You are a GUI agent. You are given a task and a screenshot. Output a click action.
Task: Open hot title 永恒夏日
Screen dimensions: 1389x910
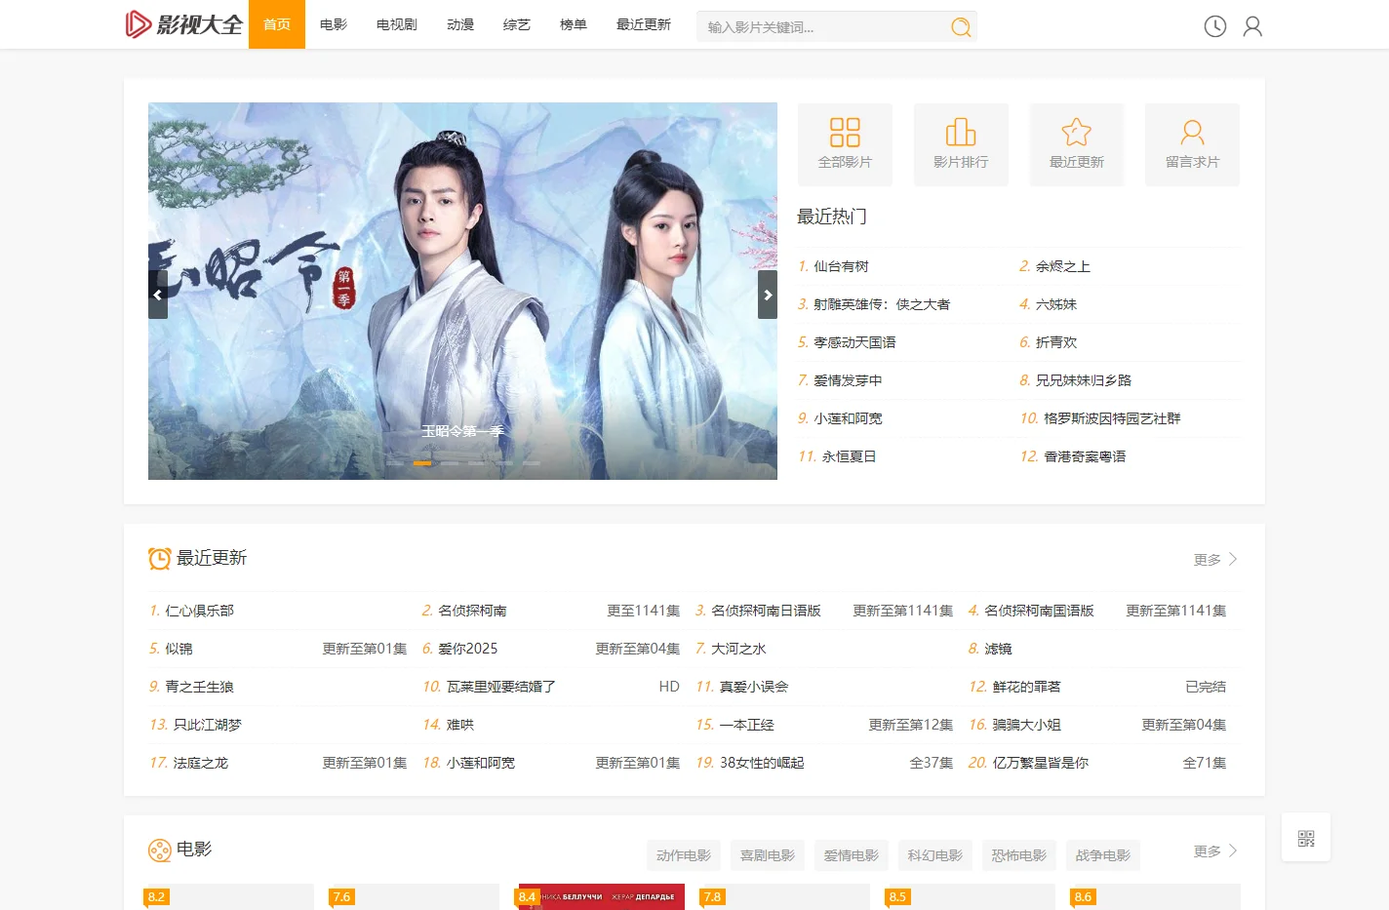coord(849,456)
